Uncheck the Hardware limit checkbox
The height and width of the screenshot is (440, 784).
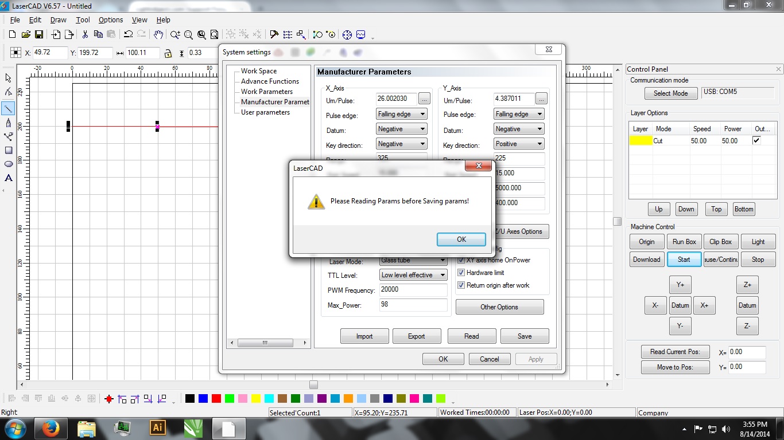[x=461, y=273]
